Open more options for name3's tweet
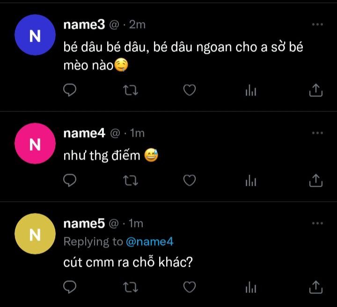The image size is (337, 307). coord(317,24)
